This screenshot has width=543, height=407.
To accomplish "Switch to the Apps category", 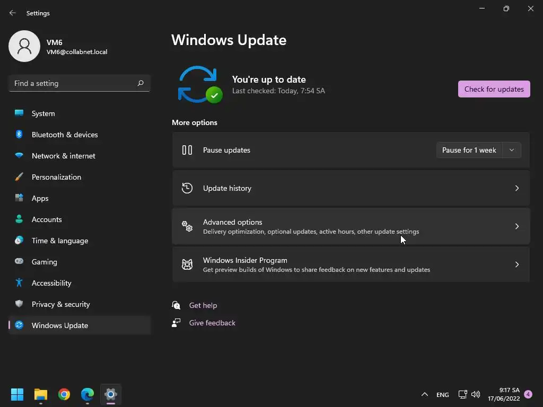I will click(x=80, y=198).
